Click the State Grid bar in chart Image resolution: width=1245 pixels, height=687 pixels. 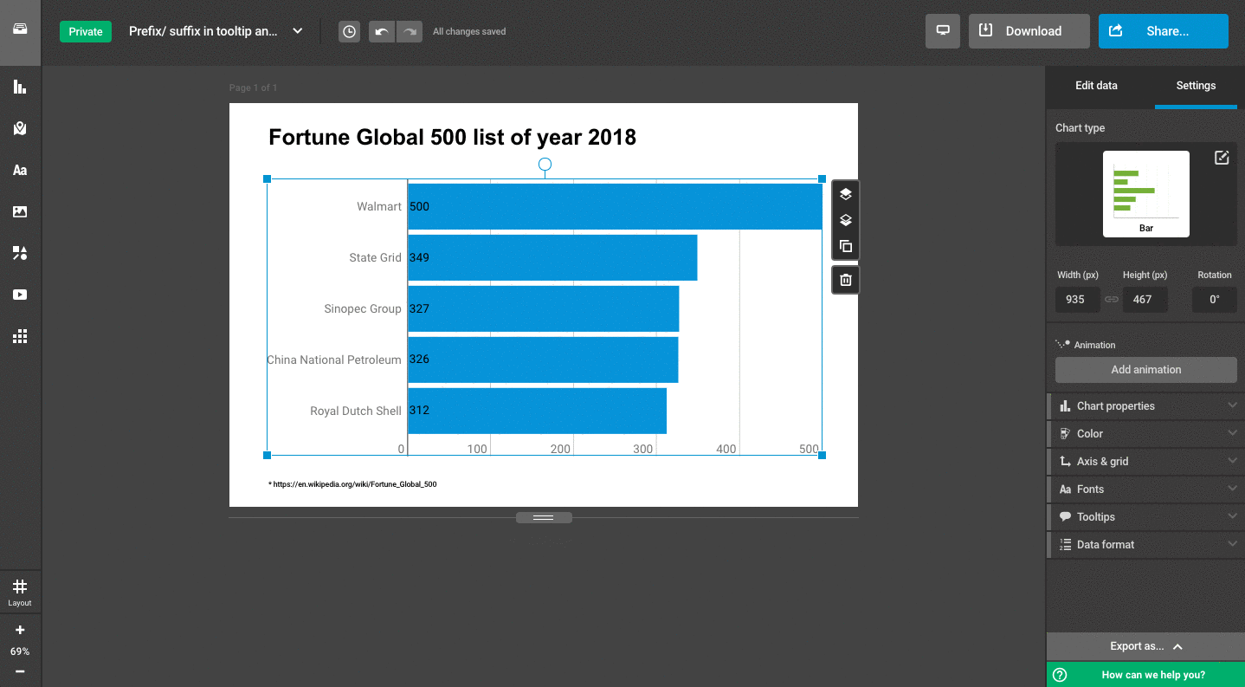552,257
